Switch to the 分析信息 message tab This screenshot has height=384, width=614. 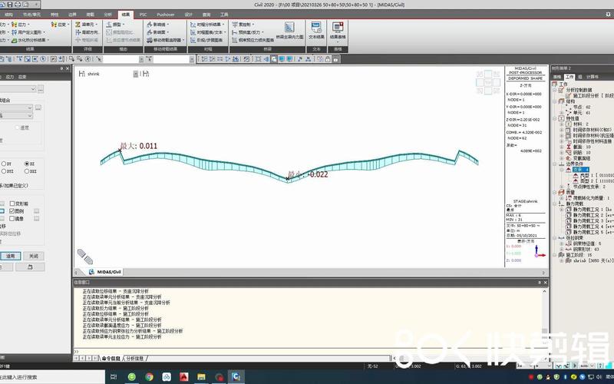tap(134, 358)
